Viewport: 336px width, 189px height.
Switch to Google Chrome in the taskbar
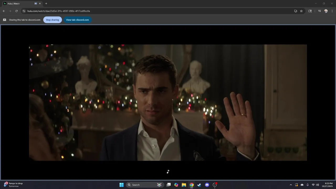point(192,185)
